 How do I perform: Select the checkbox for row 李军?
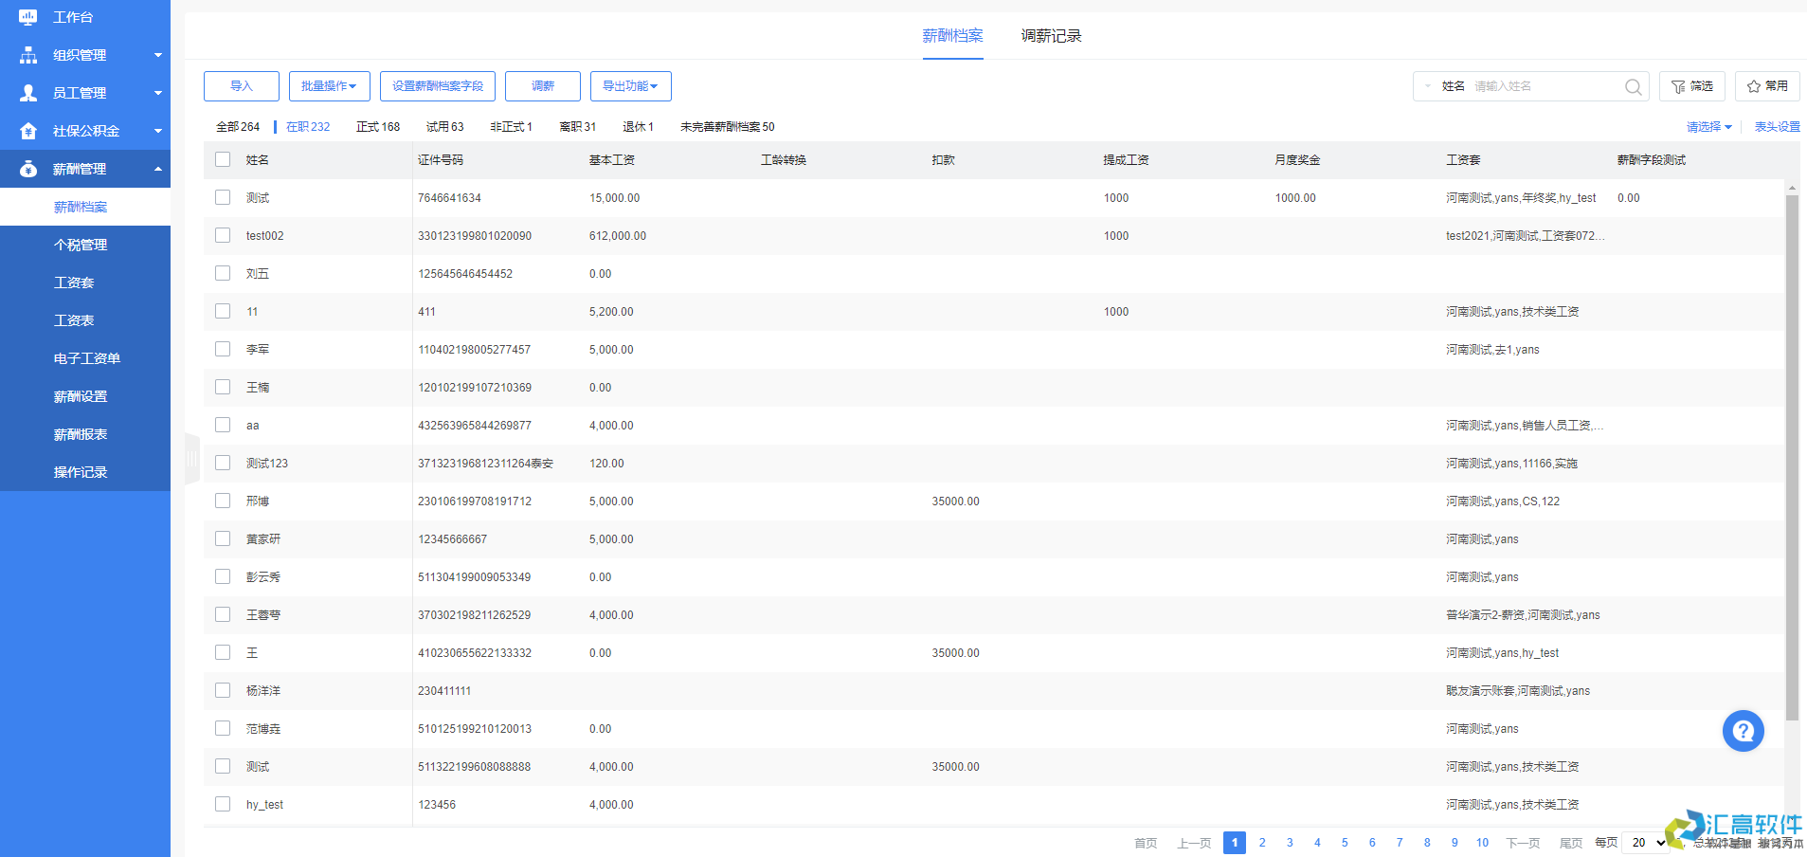tap(223, 349)
